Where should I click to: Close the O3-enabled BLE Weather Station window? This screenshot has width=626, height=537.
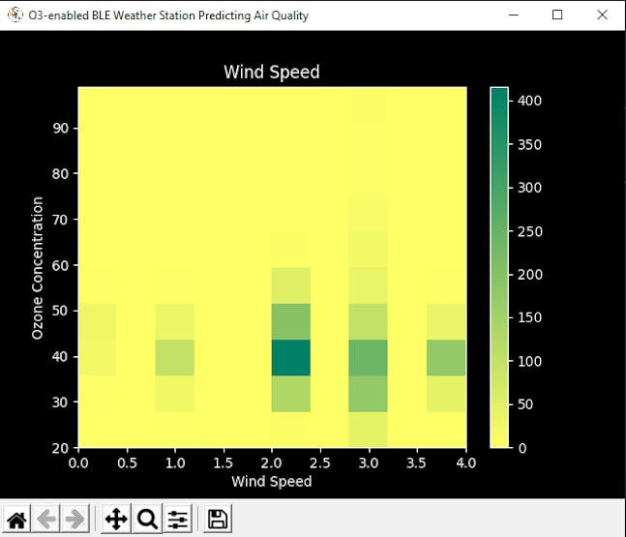[602, 15]
